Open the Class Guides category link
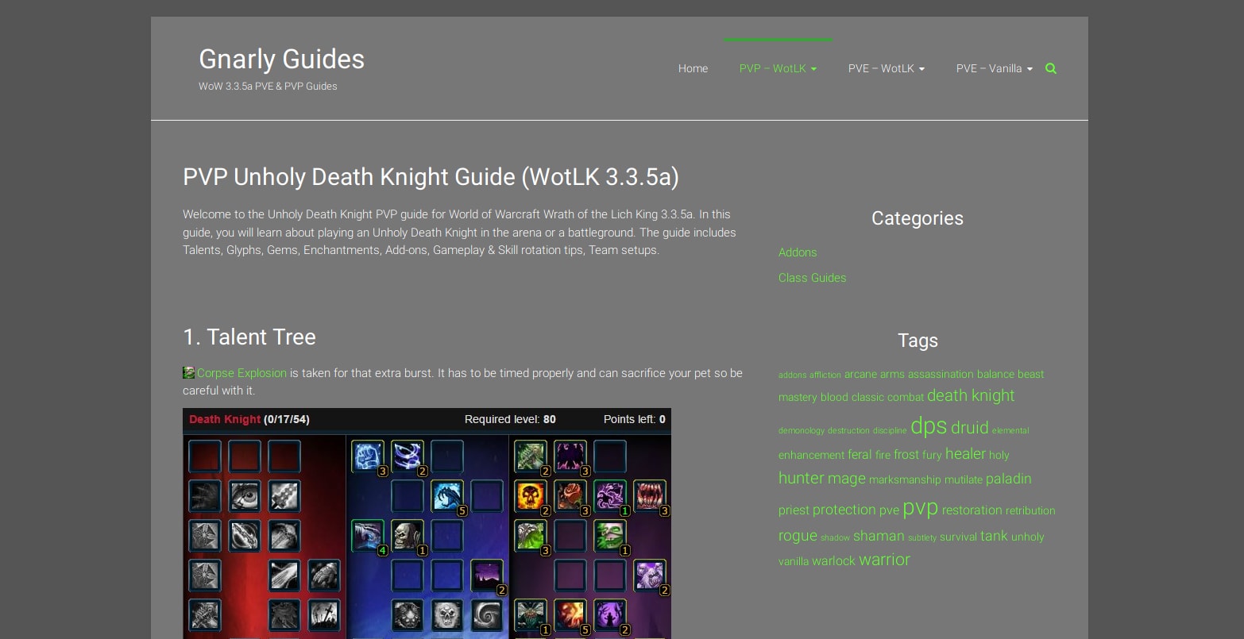Screen dimensions: 1244x639 [x=812, y=278]
